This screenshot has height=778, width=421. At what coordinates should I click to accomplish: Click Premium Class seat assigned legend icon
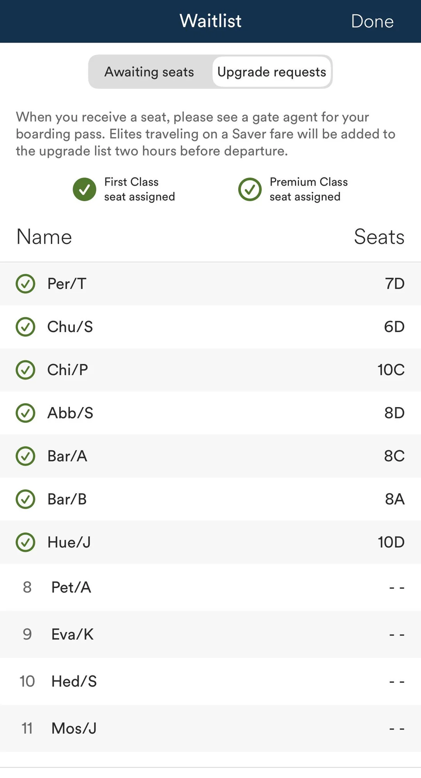(250, 190)
